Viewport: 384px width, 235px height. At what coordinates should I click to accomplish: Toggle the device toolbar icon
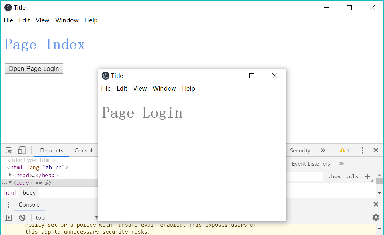[22, 150]
